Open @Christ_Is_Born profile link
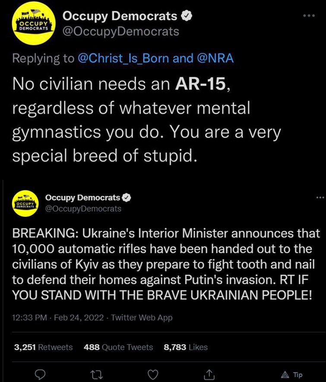The image size is (326, 382). (x=123, y=58)
